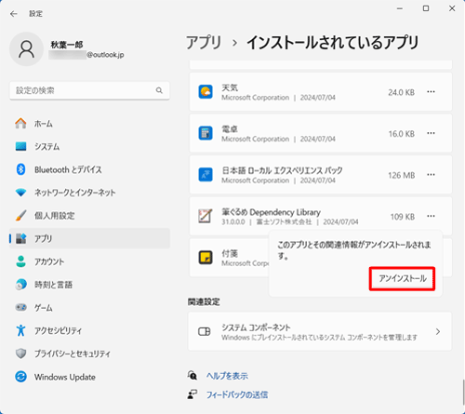Click the search magnifier icon in the settings search box

tap(159, 90)
